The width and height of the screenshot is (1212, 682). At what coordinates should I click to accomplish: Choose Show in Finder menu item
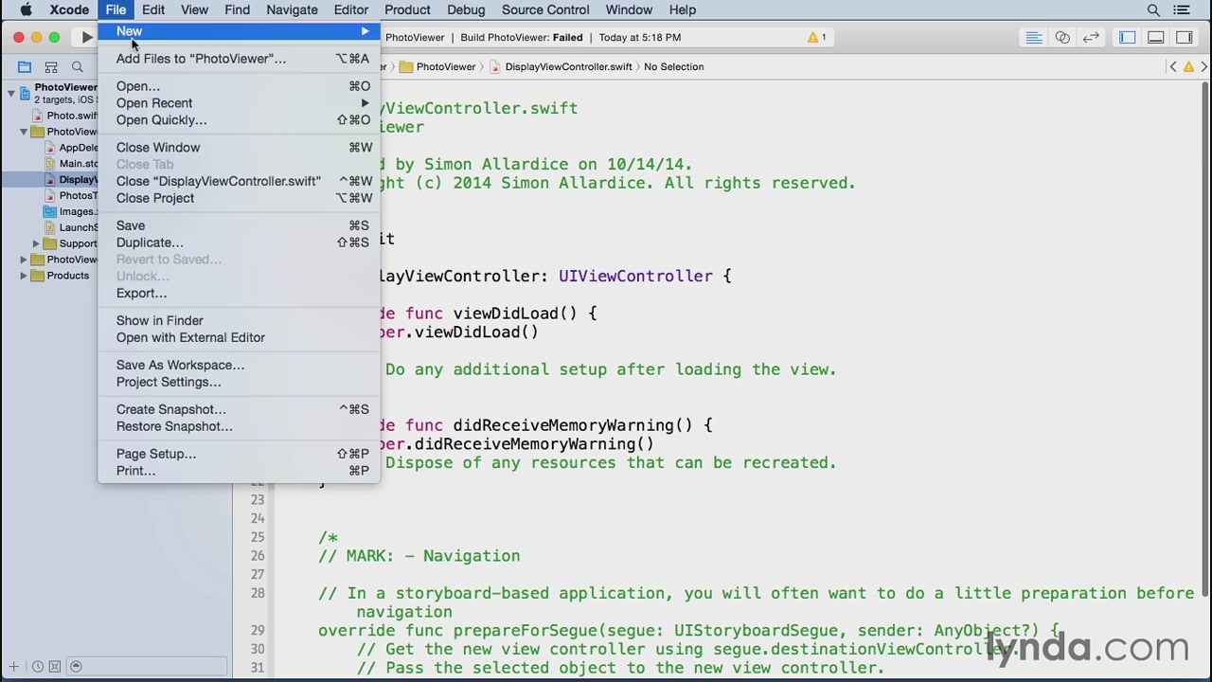click(239, 320)
